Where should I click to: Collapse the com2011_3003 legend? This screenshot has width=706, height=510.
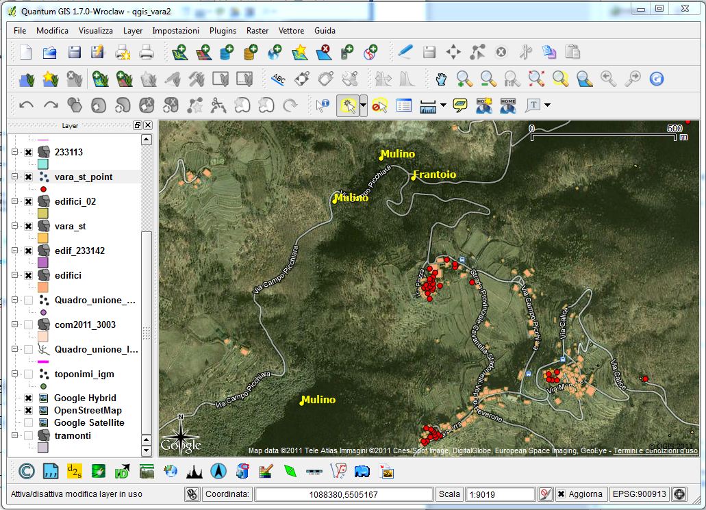15,324
